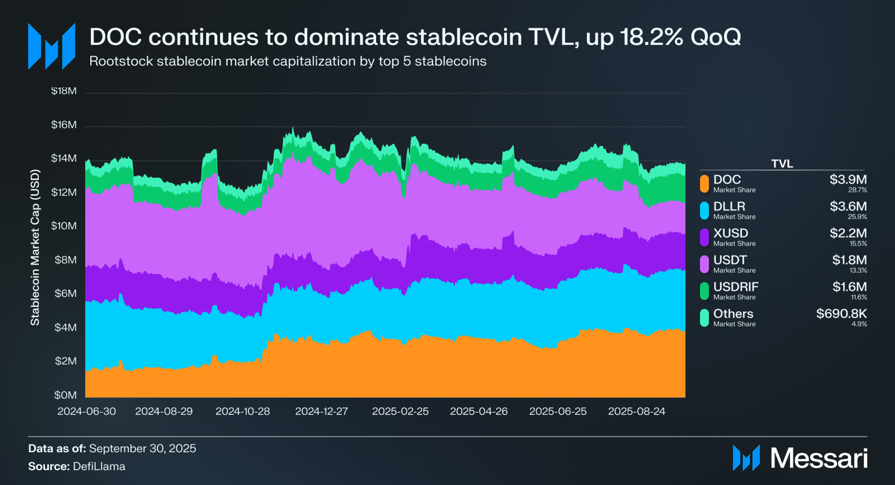
Task: Click the DefiLlama source text
Action: pyautogui.click(x=99, y=466)
